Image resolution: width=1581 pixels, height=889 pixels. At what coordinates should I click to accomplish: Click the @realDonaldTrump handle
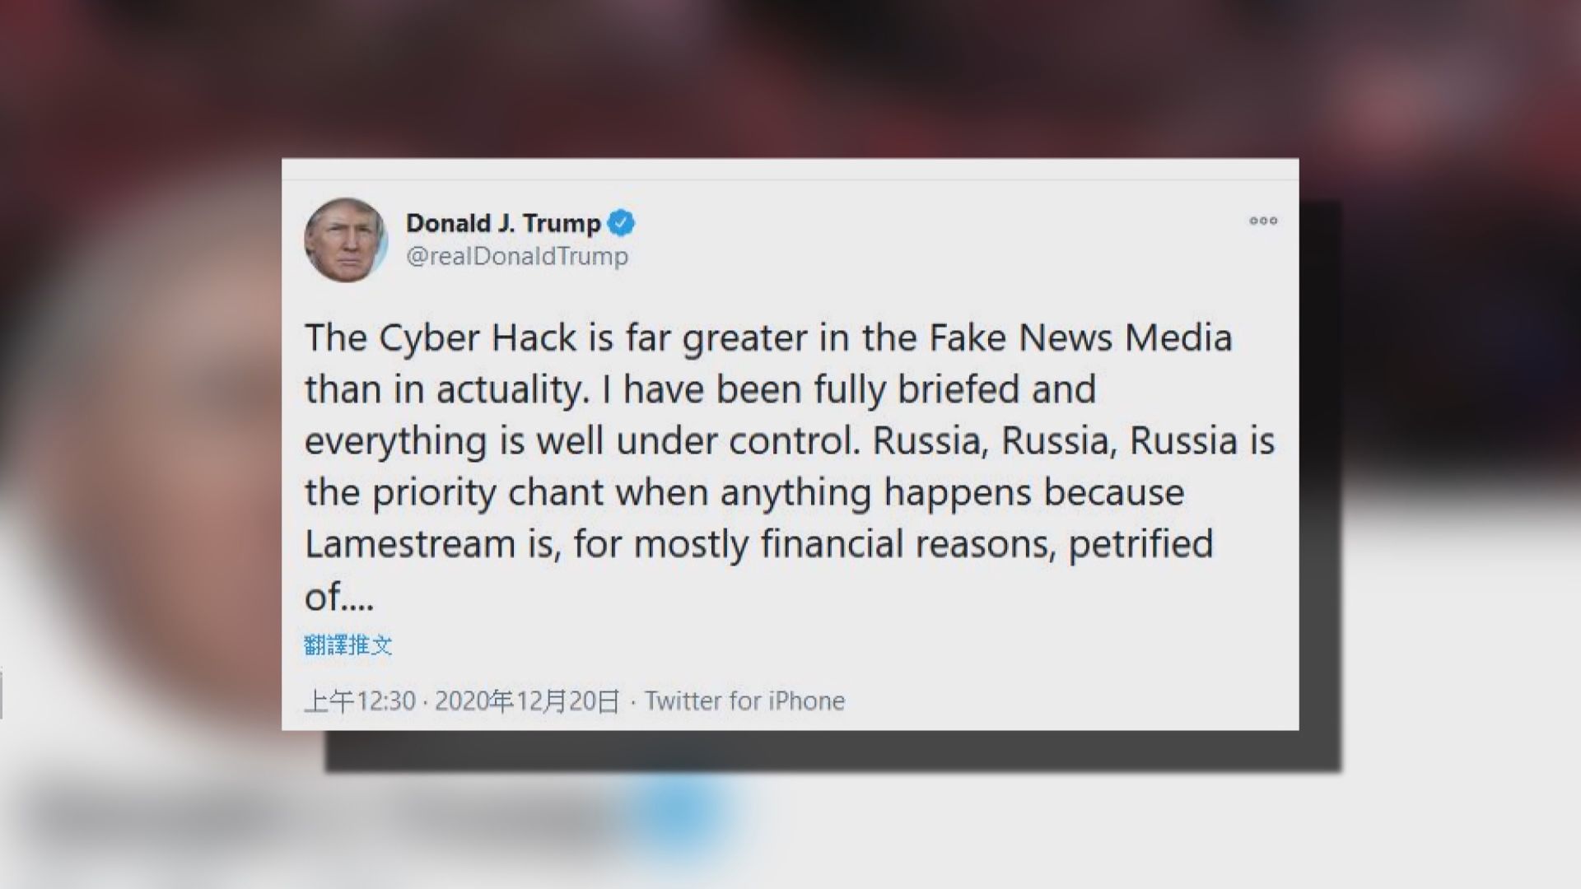(x=517, y=256)
